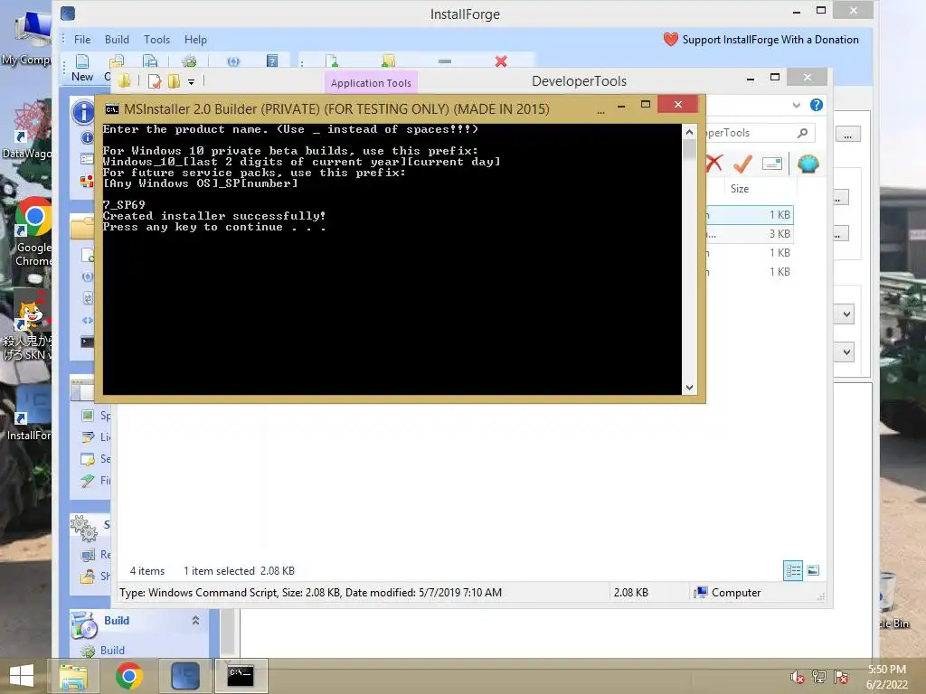The image size is (926, 694).
Task: Open Google Chrome from the taskbar
Action: click(x=129, y=676)
